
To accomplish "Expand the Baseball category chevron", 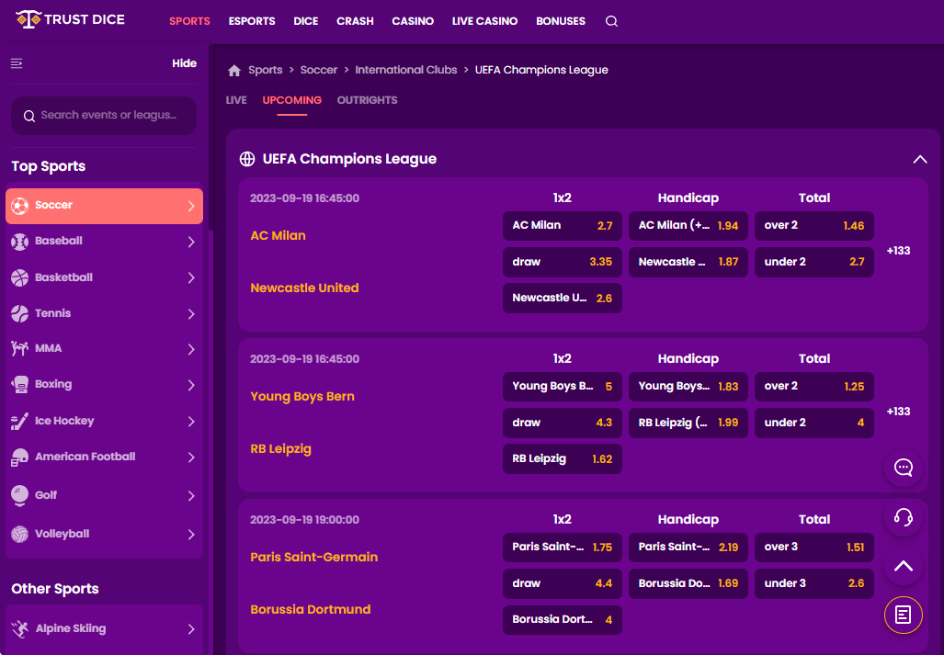I will click(191, 242).
